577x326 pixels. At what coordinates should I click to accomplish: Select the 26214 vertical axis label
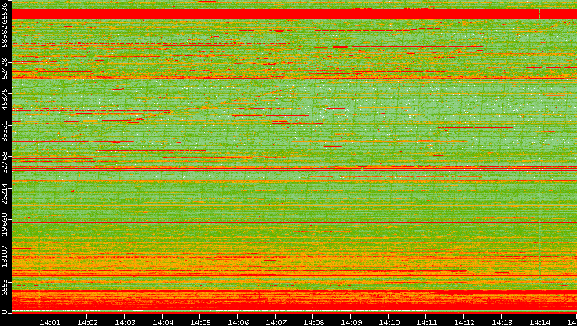point(5,192)
